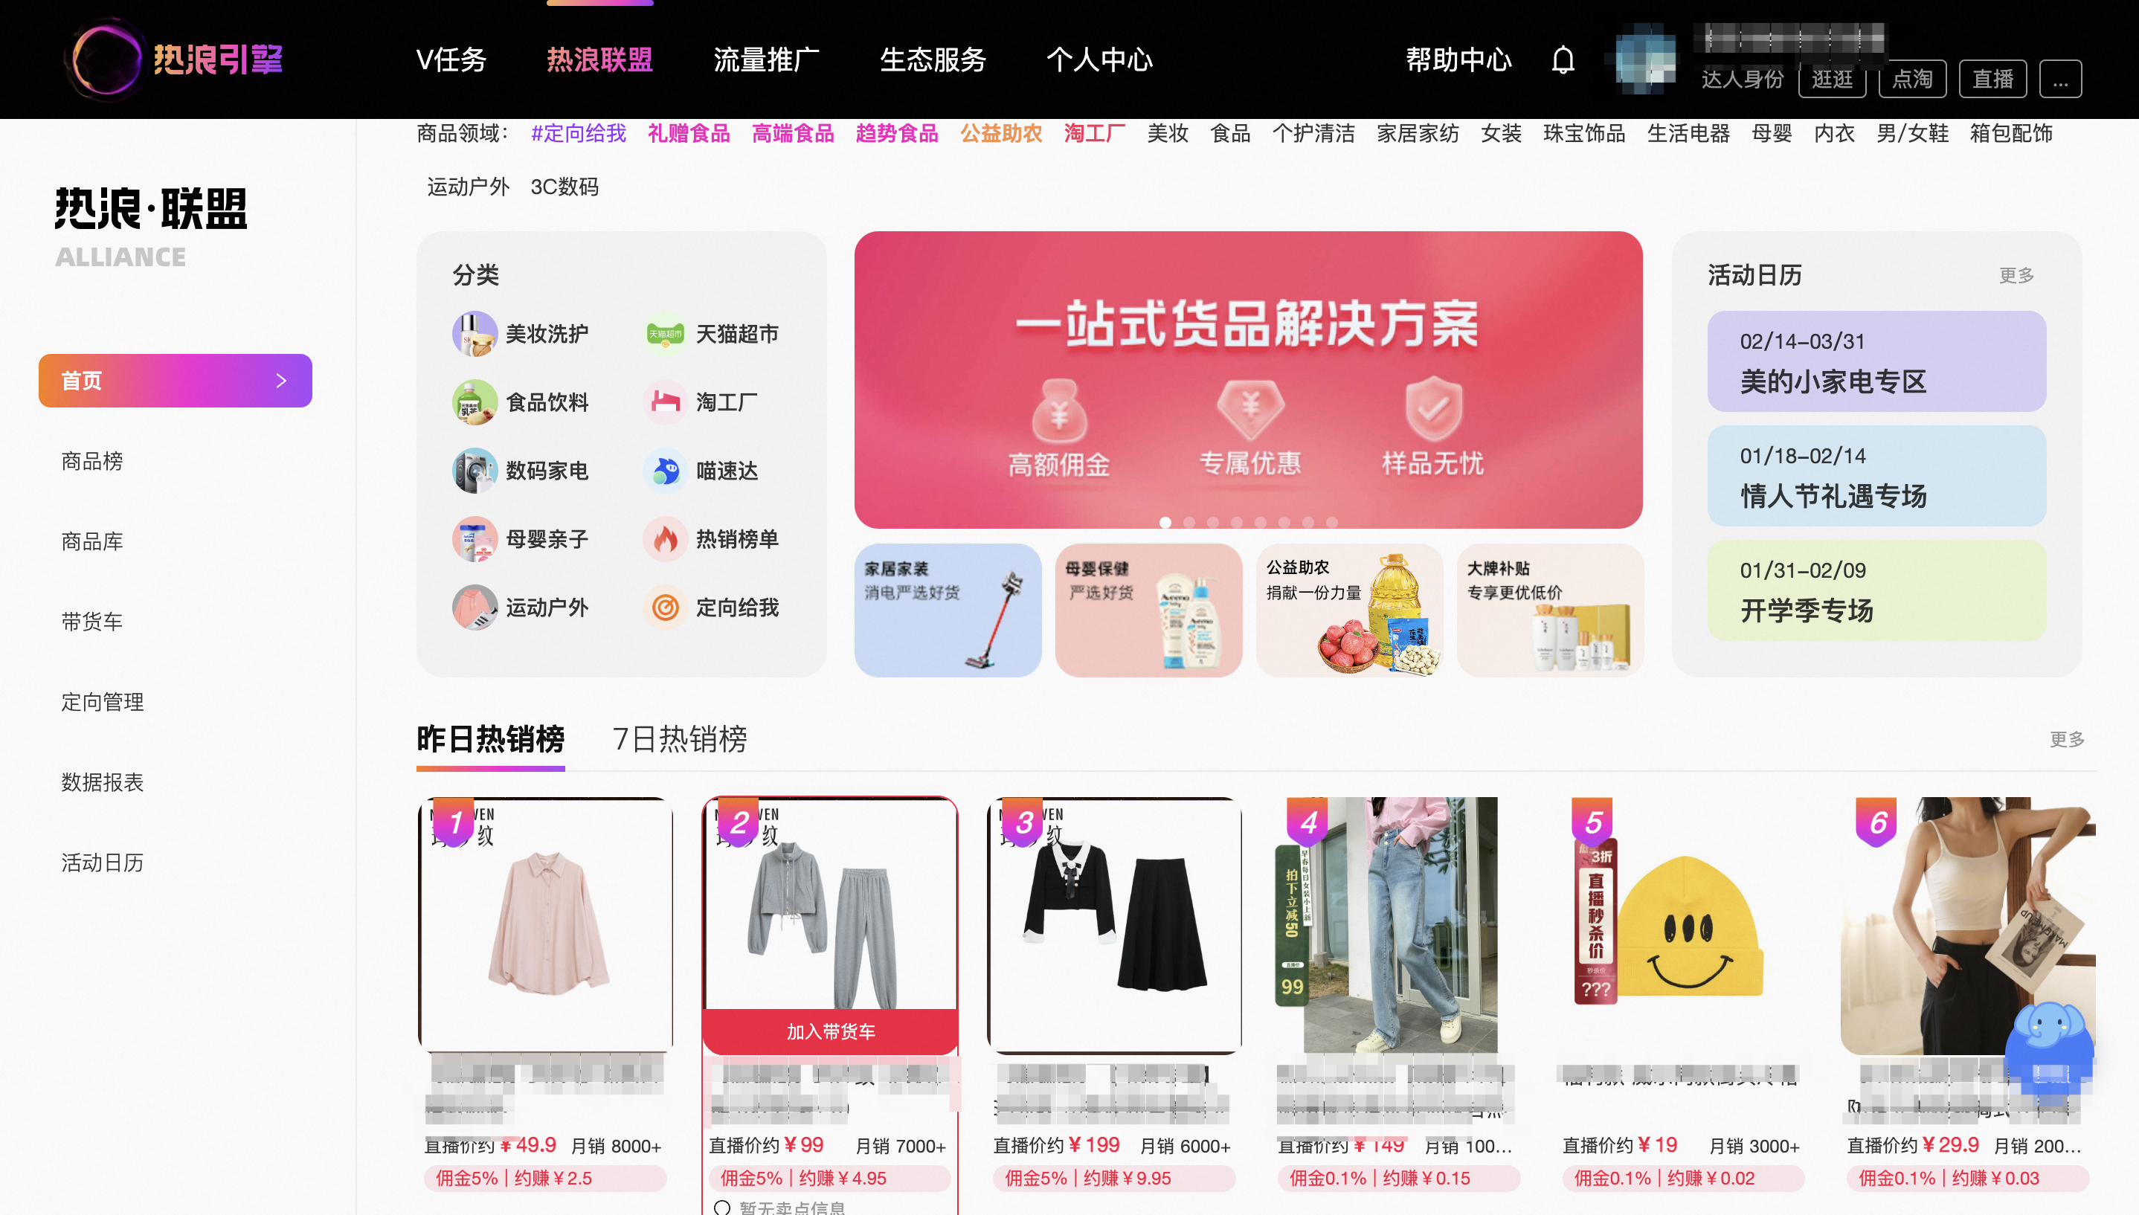Select the last banner carousel dot
Image resolution: width=2139 pixels, height=1215 pixels.
[1332, 523]
